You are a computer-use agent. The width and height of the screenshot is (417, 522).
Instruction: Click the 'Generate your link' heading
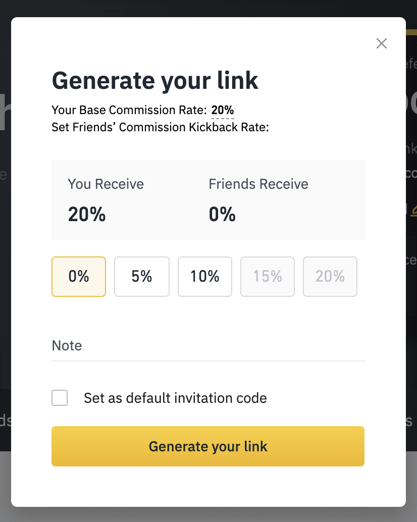pos(155,81)
